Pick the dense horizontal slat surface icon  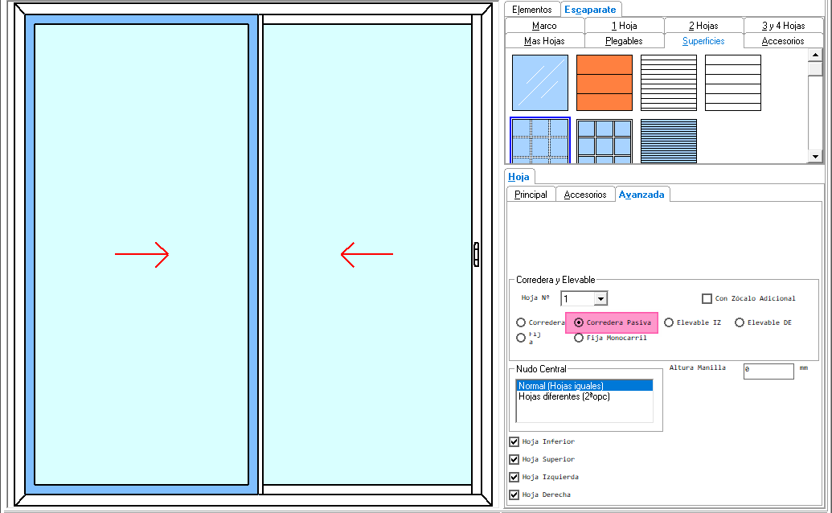[x=669, y=83]
